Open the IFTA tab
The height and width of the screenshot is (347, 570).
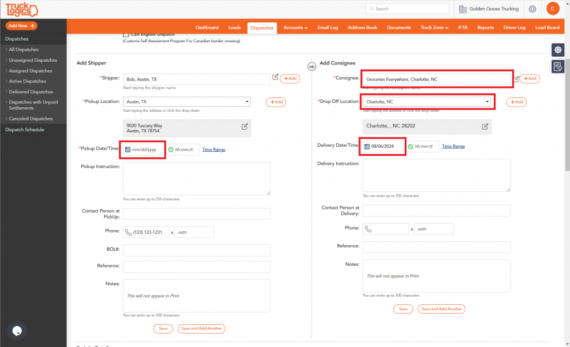[x=463, y=28]
